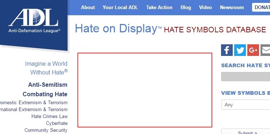This screenshot has width=270, height=134.
Task: Open Combating Hate sidebar link
Action: 45,94
